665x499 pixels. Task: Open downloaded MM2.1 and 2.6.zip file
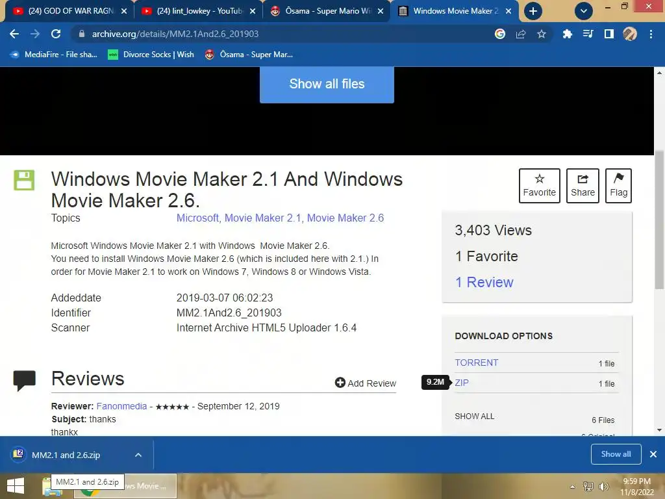pos(66,455)
